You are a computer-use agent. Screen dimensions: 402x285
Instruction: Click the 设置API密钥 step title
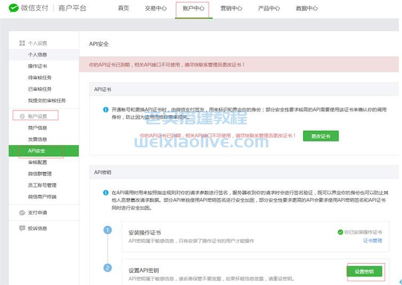pyautogui.click(x=144, y=271)
